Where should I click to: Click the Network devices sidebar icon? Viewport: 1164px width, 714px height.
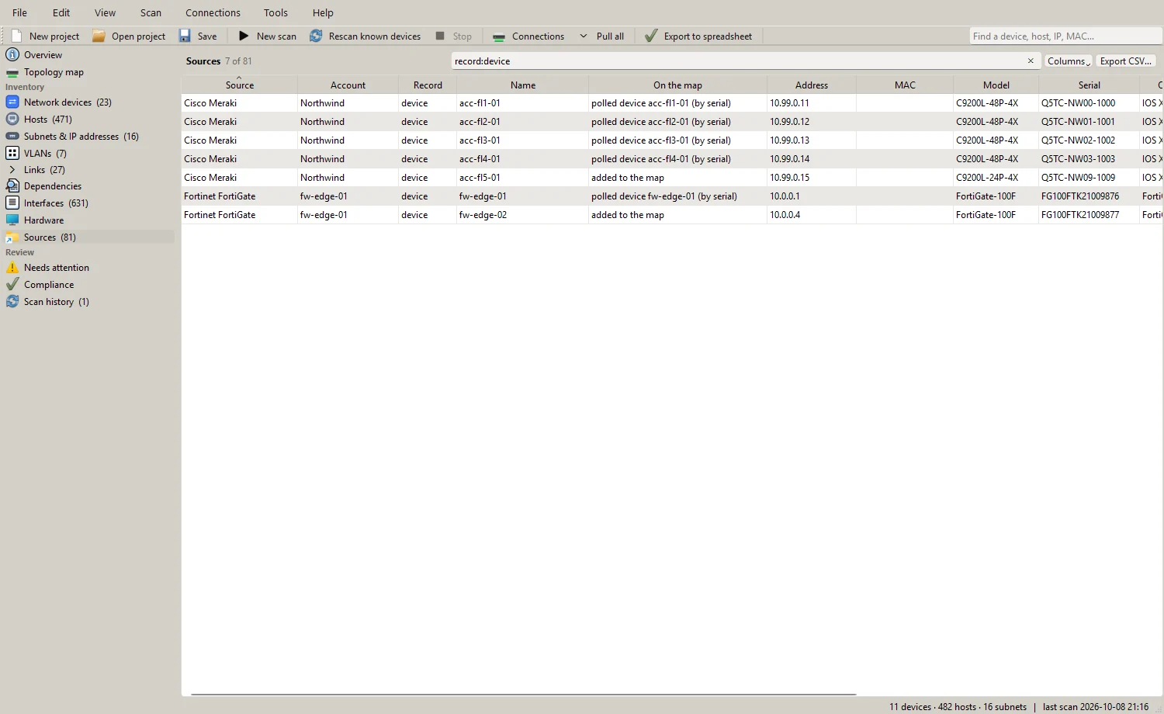coord(12,102)
